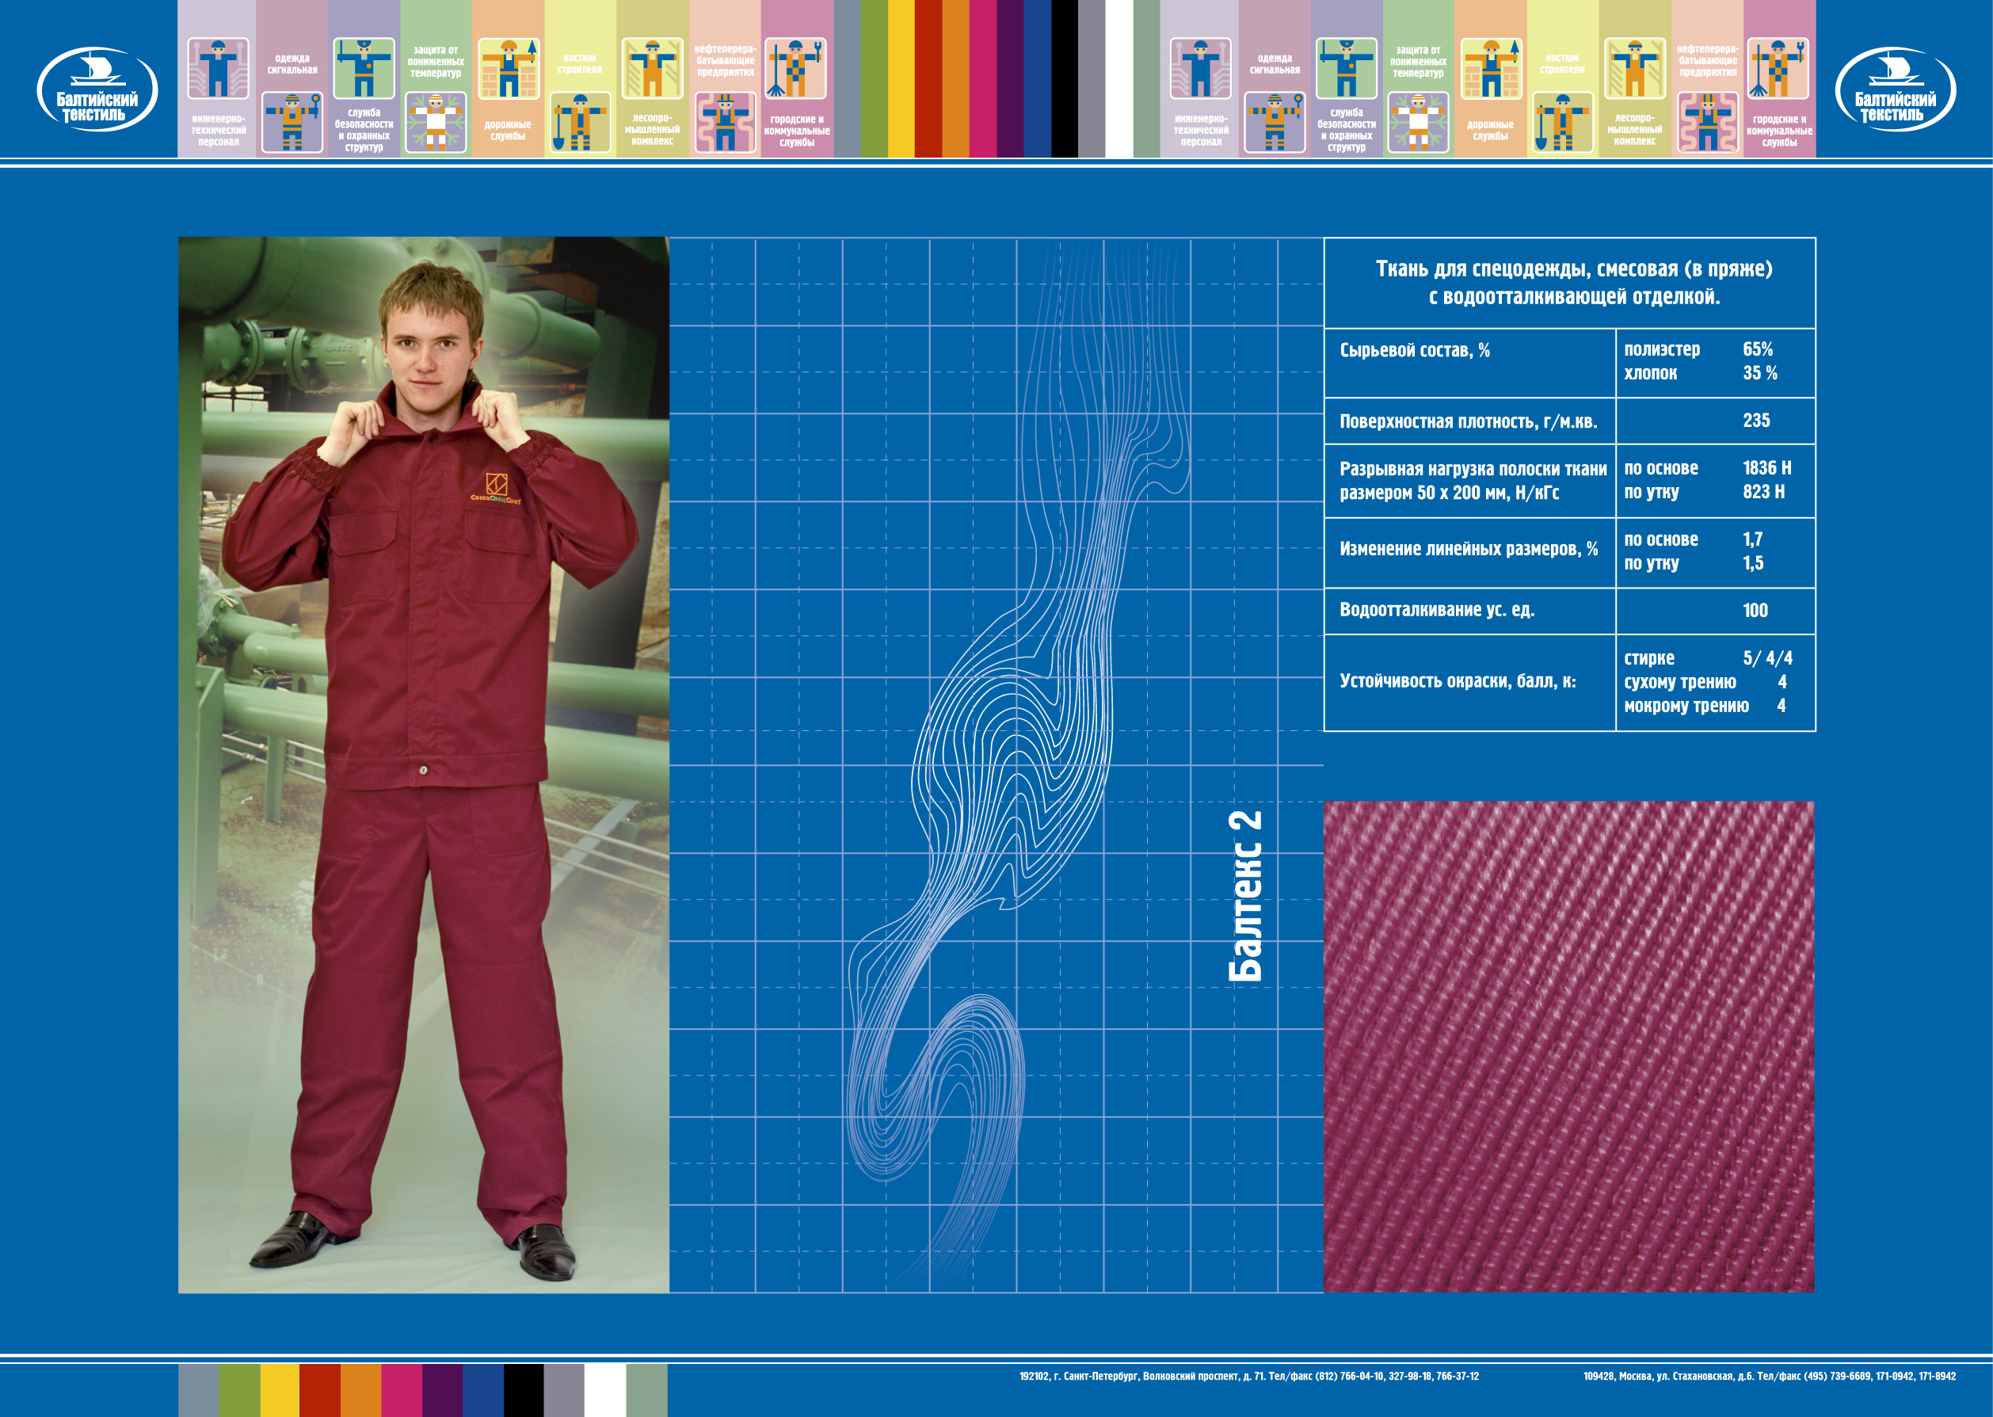Click the vertical 'Балтекс 2' title

(1245, 896)
